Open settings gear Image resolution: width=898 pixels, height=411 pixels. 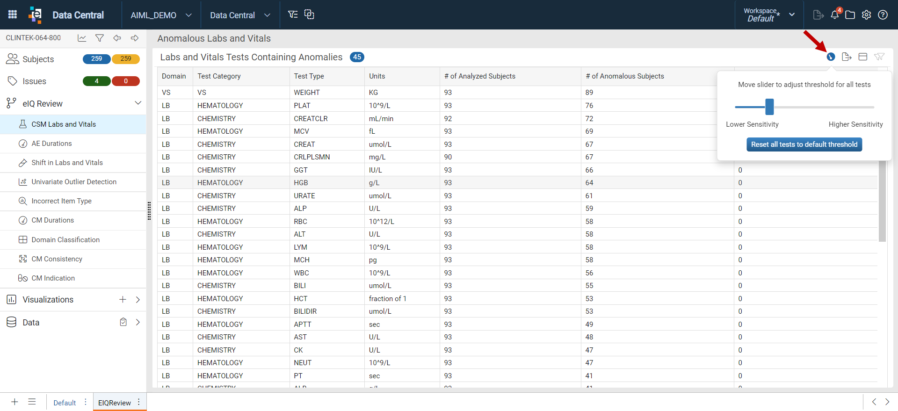pos(867,15)
